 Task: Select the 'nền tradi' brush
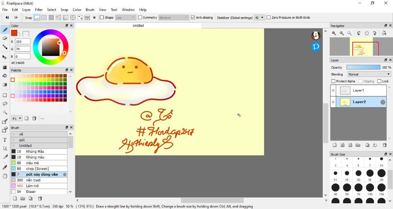click(39, 180)
